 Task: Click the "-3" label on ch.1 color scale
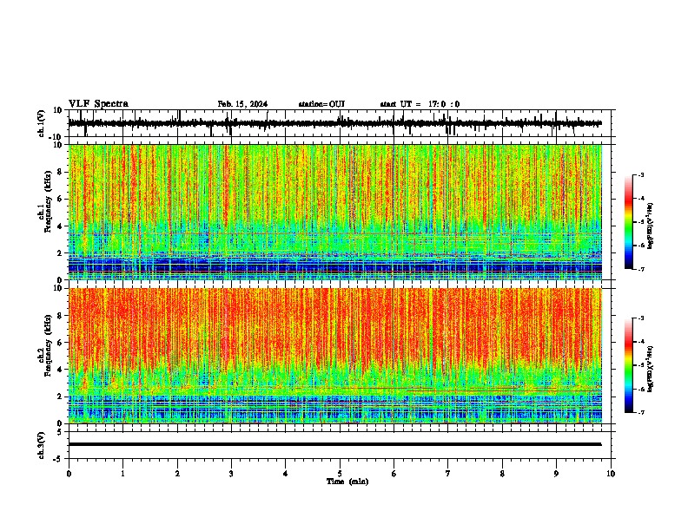(640, 174)
